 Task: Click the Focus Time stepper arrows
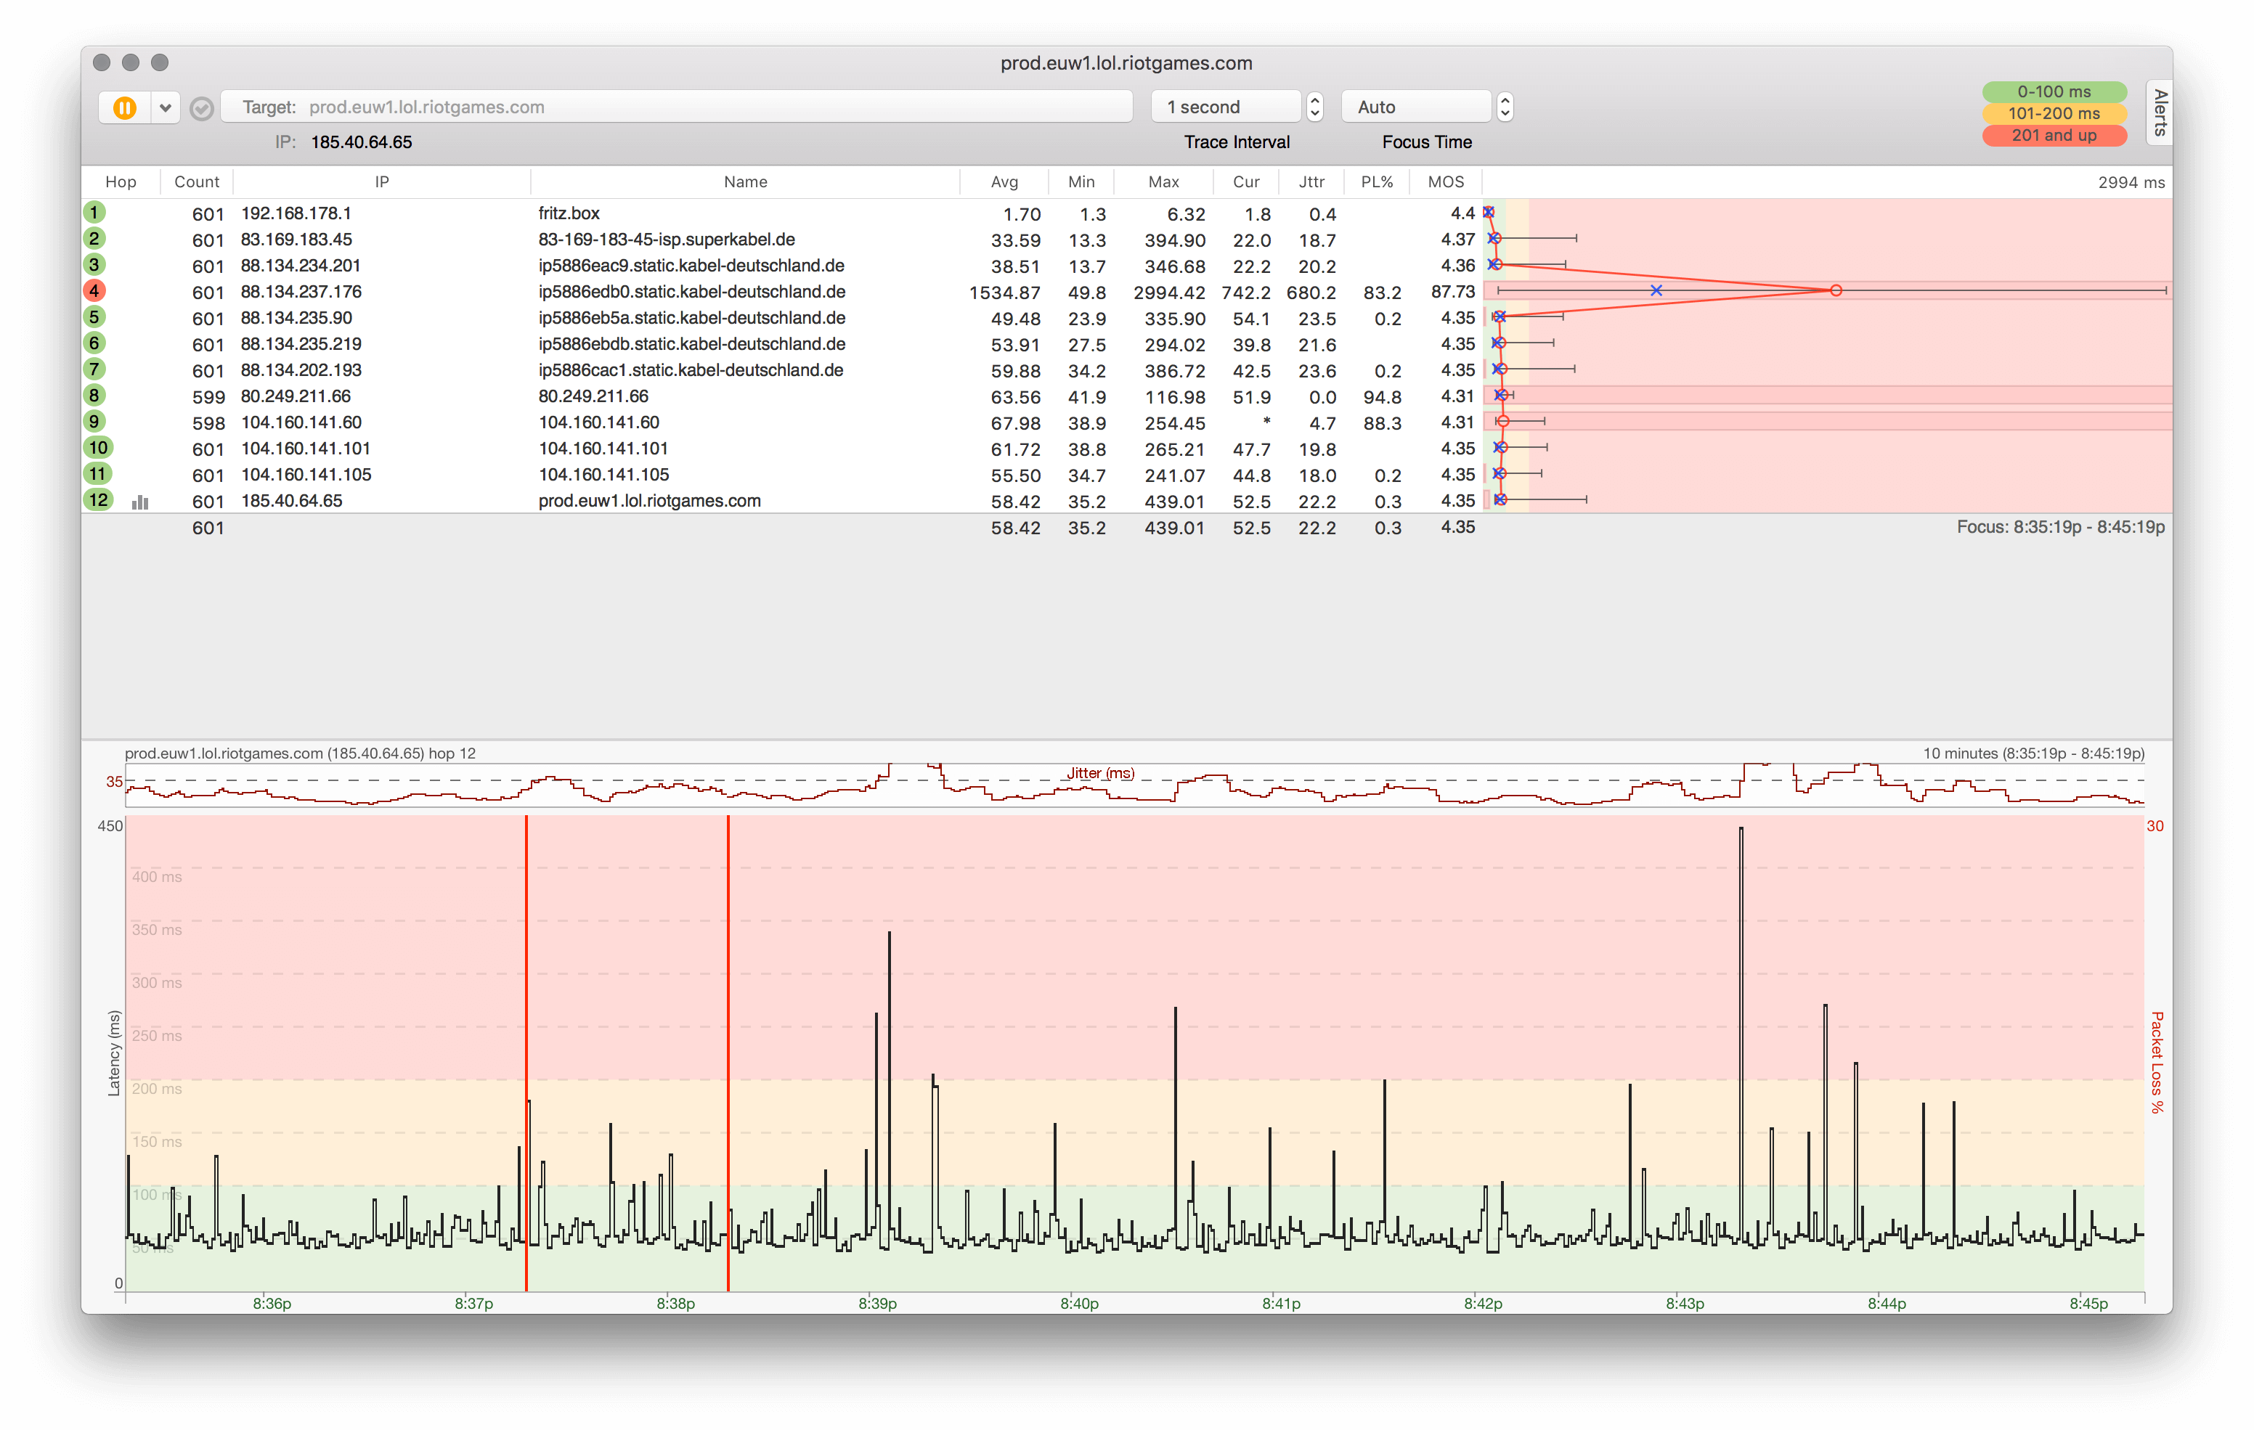click(x=1505, y=107)
